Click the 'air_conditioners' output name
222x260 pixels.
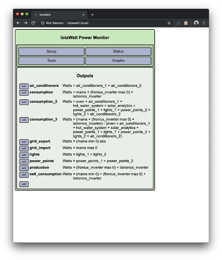[x=44, y=86]
